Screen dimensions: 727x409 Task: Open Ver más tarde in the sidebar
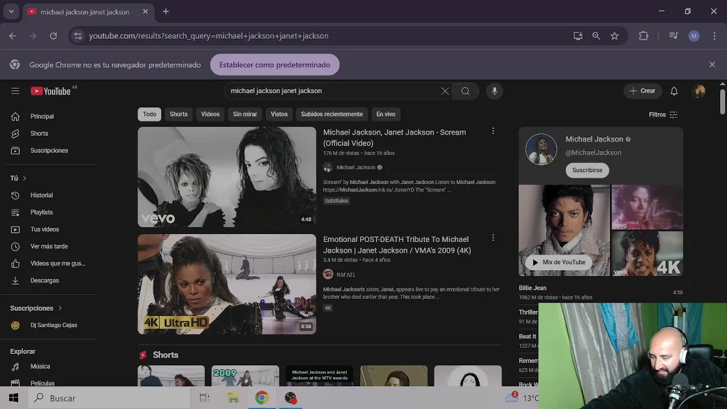pyautogui.click(x=49, y=247)
